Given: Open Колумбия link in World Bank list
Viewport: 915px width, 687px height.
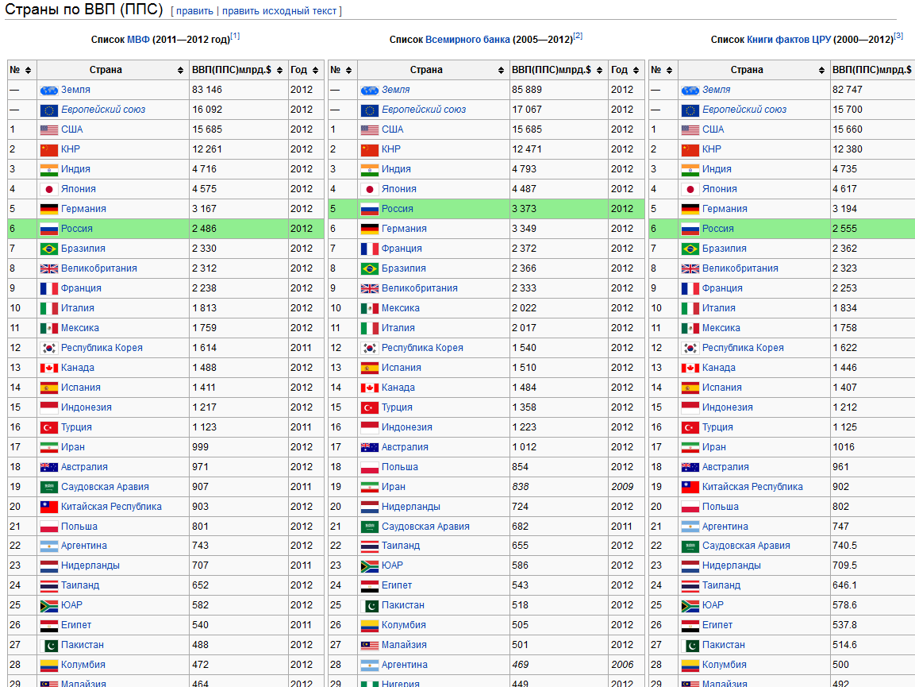Looking at the screenshot, I should click(x=403, y=626).
